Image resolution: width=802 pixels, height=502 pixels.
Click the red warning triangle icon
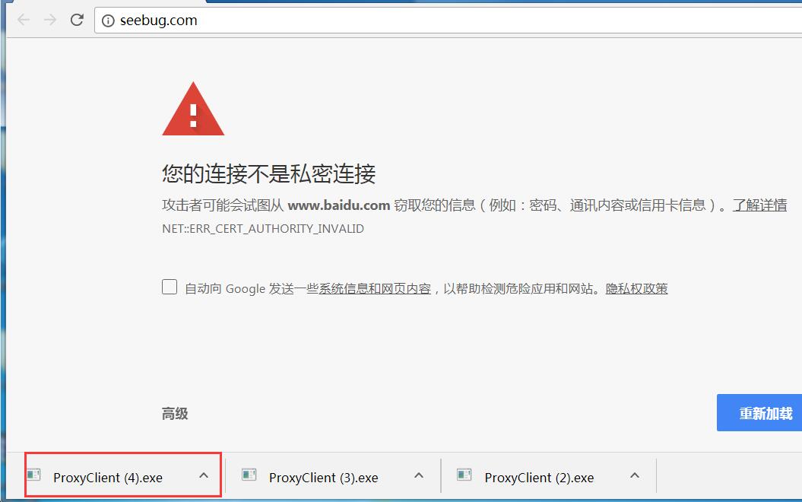click(x=193, y=110)
